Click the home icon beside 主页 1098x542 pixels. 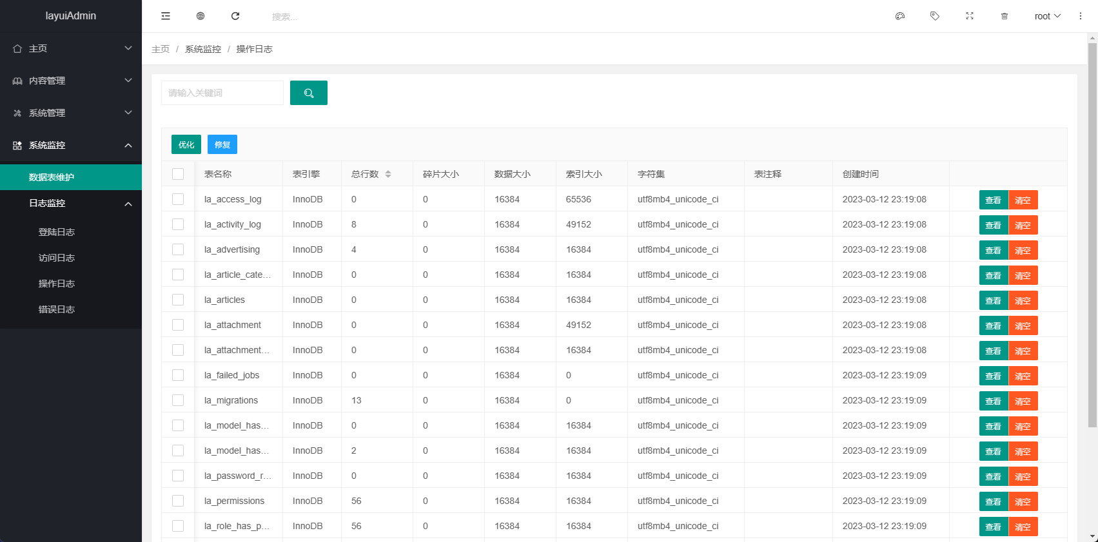[17, 48]
